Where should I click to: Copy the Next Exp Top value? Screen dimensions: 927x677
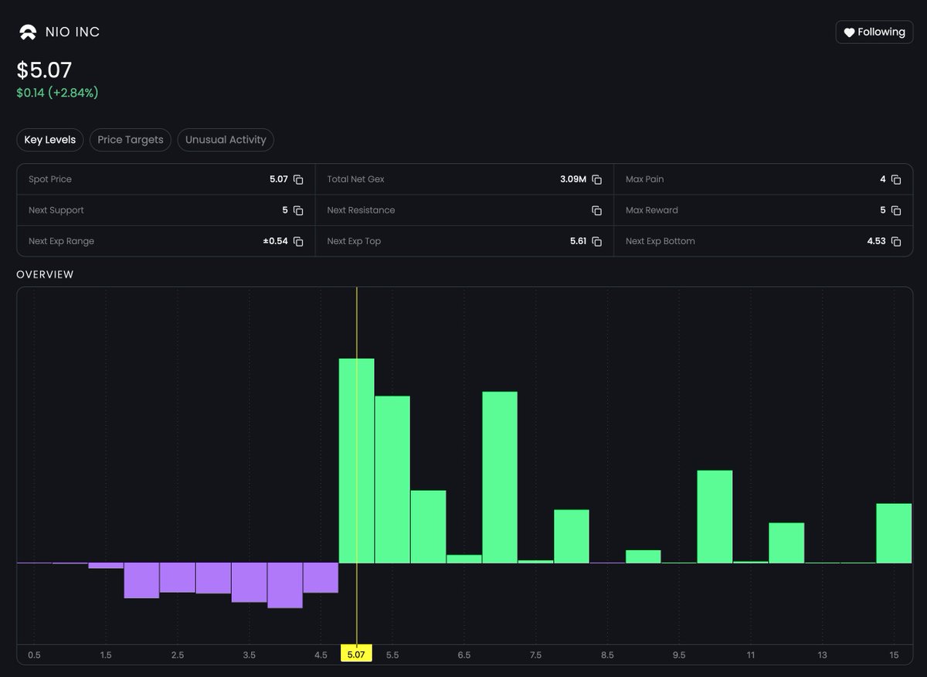(x=596, y=241)
